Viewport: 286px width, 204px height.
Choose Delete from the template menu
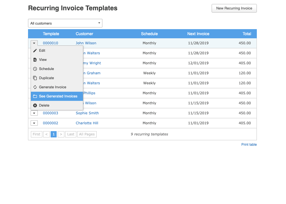tap(57, 105)
